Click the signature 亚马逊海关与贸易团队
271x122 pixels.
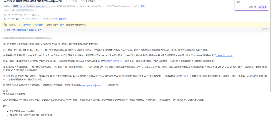click(x=14, y=95)
